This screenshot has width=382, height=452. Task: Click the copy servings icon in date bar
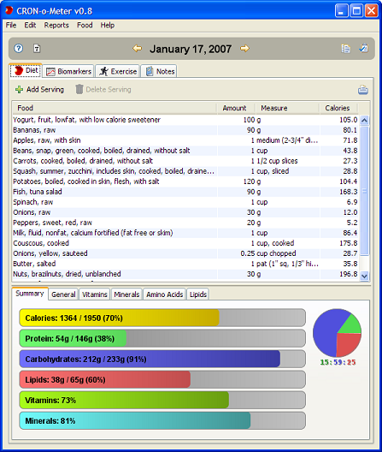coord(345,49)
